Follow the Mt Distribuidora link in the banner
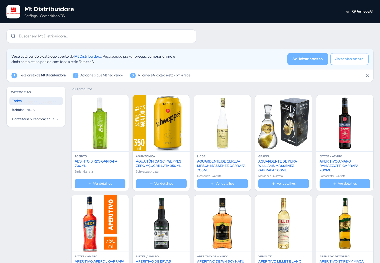The height and width of the screenshot is (263, 380). pos(88,57)
